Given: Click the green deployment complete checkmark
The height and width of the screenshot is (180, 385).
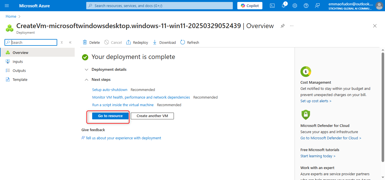Looking at the screenshot, I should point(85,57).
